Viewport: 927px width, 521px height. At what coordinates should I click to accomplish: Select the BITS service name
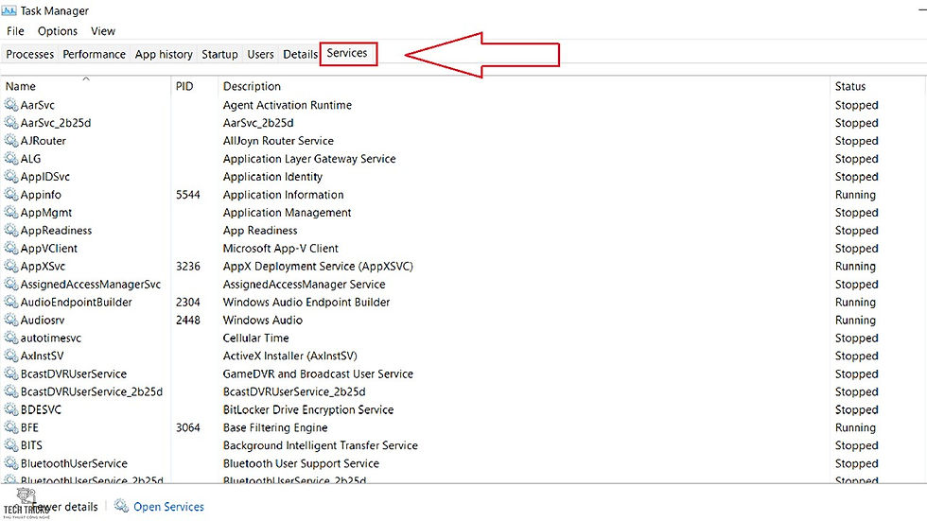tap(31, 445)
